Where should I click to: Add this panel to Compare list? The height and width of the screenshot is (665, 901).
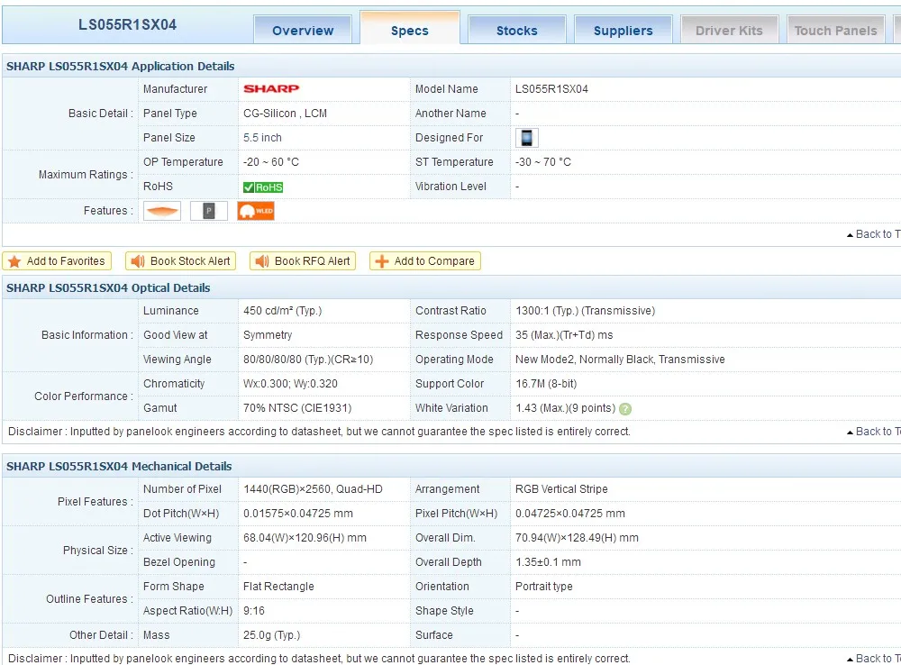[424, 261]
